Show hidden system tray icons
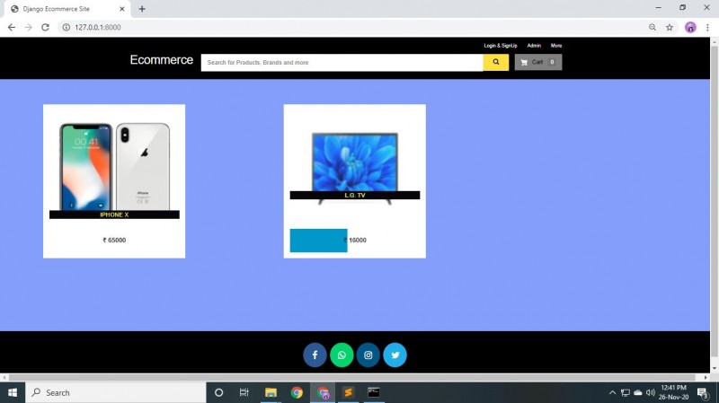This screenshot has height=403, width=719. coord(612,392)
